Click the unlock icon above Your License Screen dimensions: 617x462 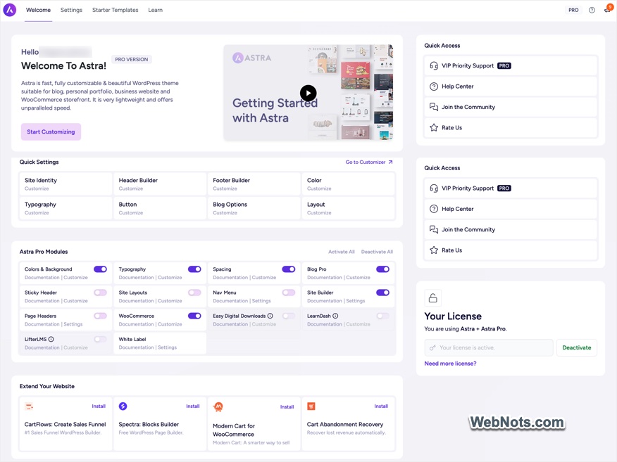pyautogui.click(x=433, y=298)
